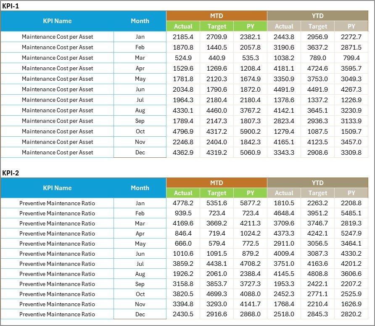Select the cell with value 2185.4
The height and width of the screenshot is (326, 375).
click(x=183, y=37)
